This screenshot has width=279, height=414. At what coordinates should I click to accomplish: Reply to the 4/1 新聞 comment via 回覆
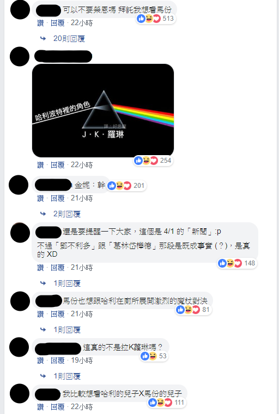(57, 268)
